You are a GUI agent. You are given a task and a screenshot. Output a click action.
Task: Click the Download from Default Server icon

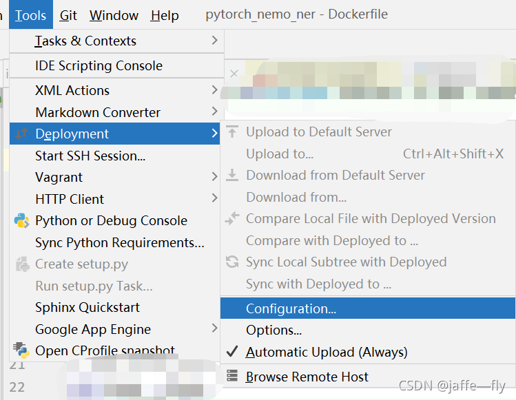(232, 176)
